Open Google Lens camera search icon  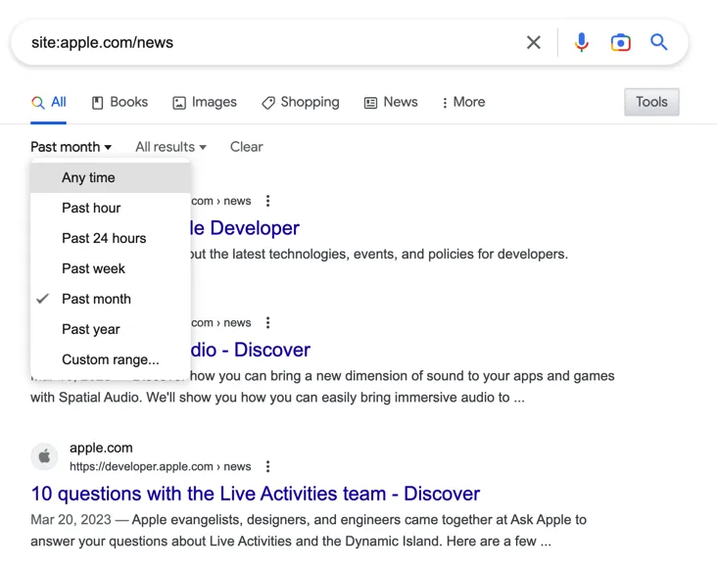(x=620, y=42)
